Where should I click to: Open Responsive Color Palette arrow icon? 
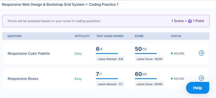point(201,53)
